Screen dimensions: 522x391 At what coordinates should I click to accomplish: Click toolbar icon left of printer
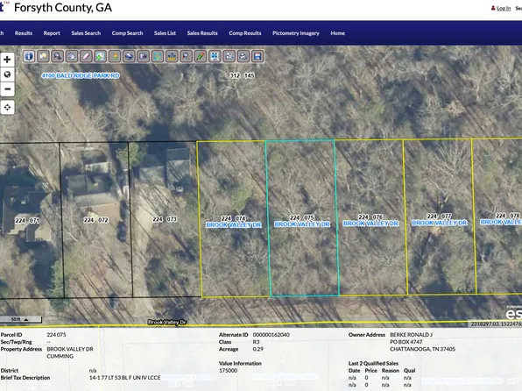point(229,56)
